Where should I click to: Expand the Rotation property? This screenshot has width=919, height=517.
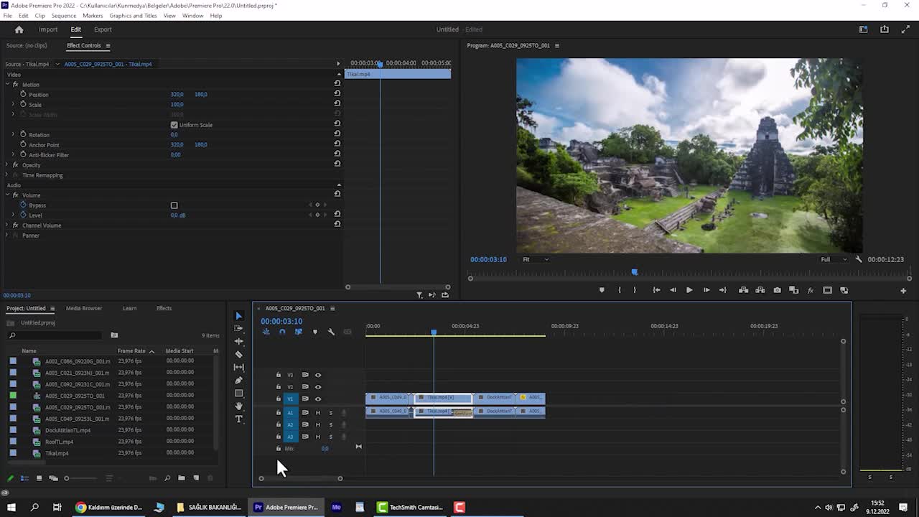pos(13,134)
